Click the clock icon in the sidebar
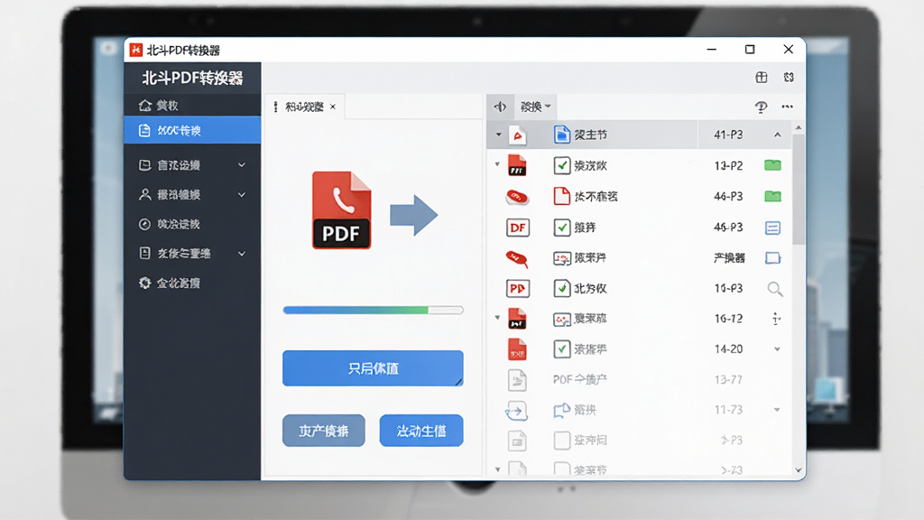The width and height of the screenshot is (924, 520). tap(144, 224)
